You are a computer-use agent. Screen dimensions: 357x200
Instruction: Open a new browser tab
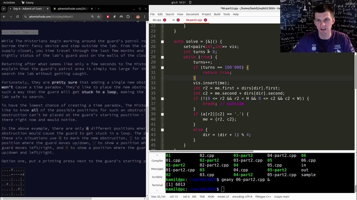click(x=98, y=9)
